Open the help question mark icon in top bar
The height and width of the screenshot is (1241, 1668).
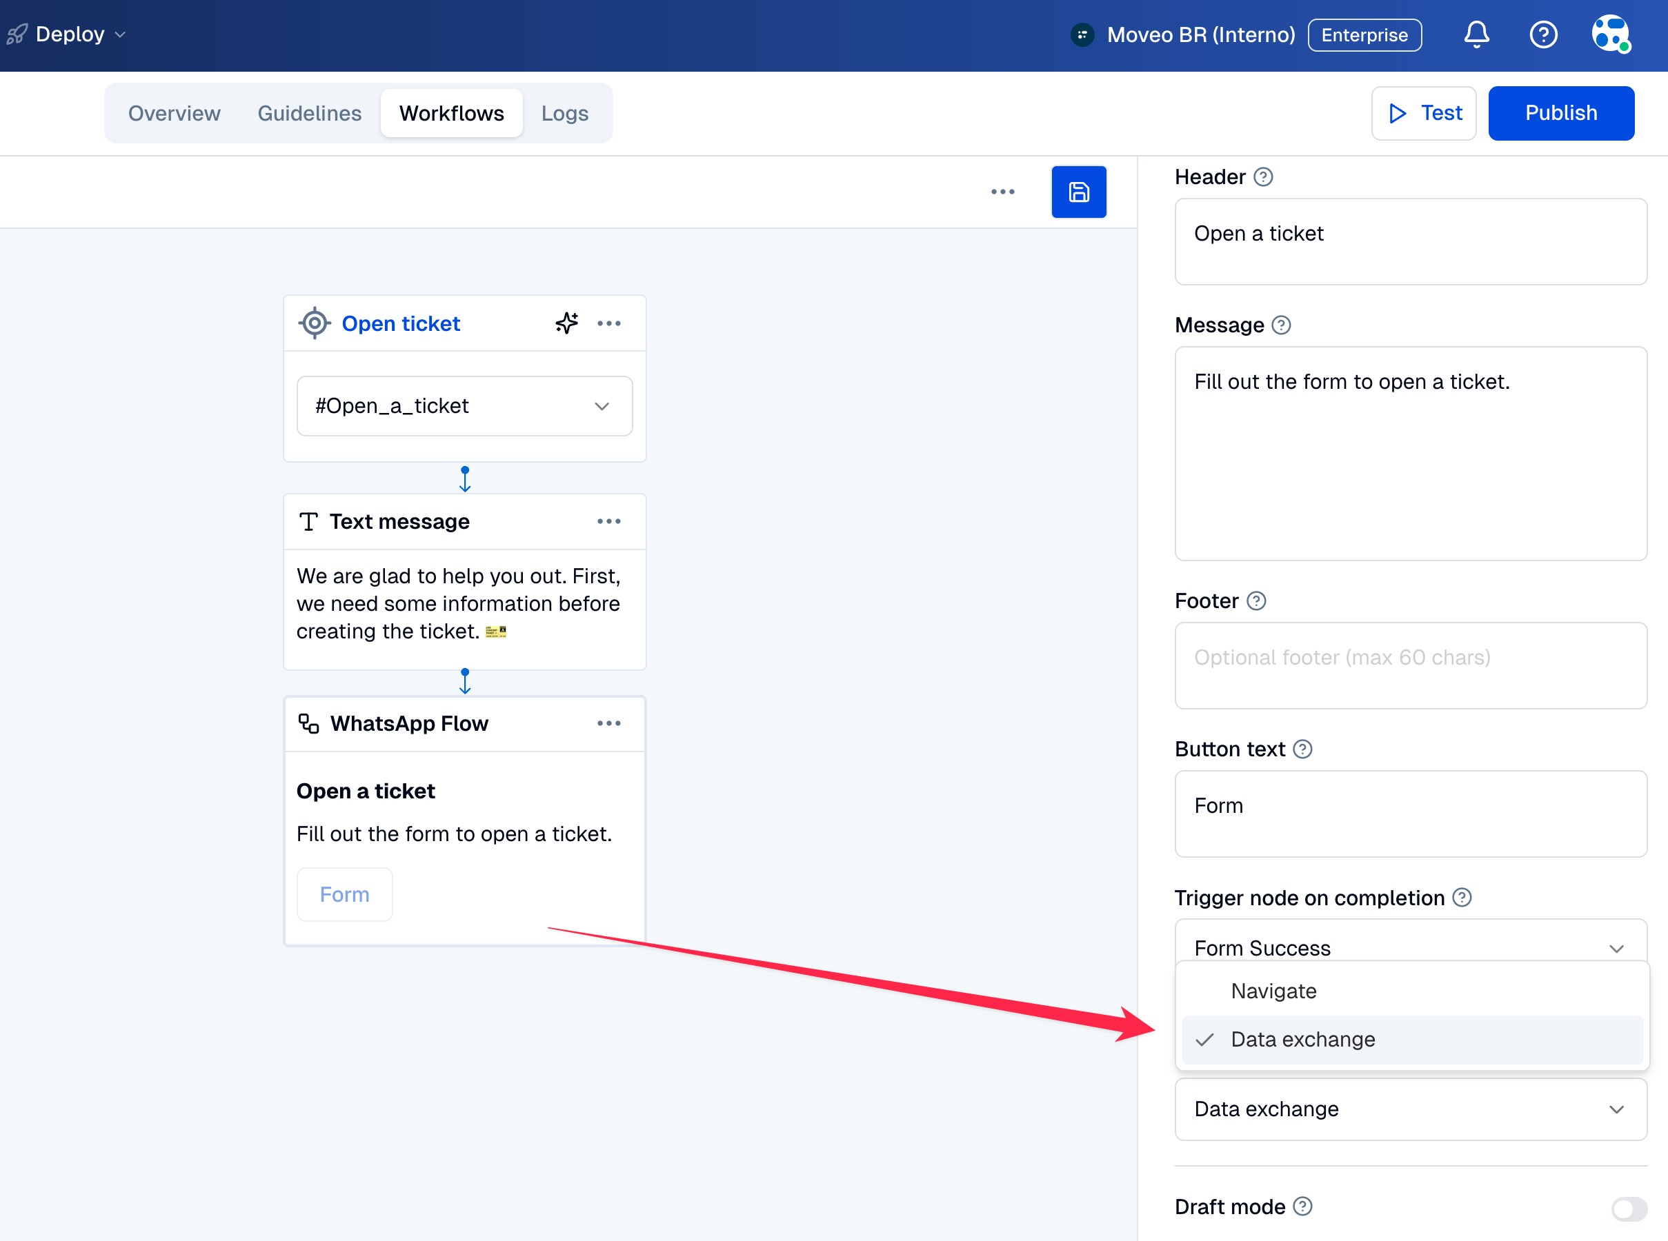pos(1542,34)
